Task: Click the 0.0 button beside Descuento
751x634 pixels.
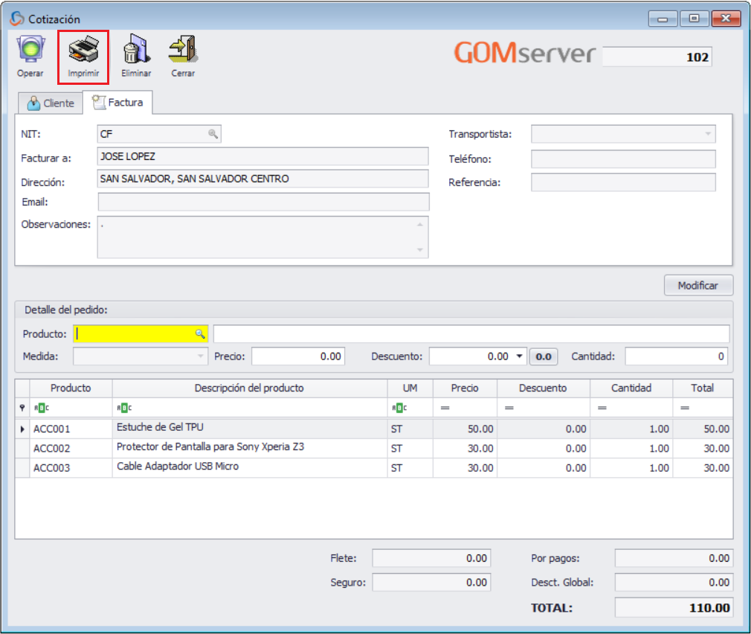Action: [x=543, y=356]
